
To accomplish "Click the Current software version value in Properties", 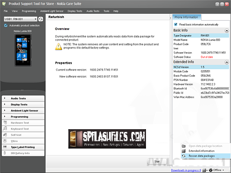I will coord(104,70).
